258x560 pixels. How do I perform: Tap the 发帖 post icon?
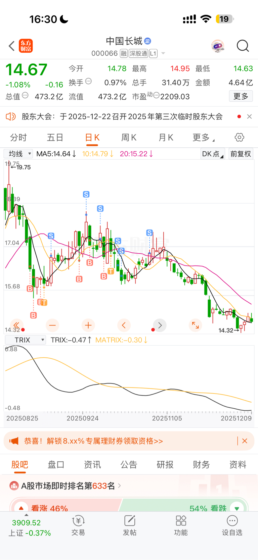[x=130, y=526]
